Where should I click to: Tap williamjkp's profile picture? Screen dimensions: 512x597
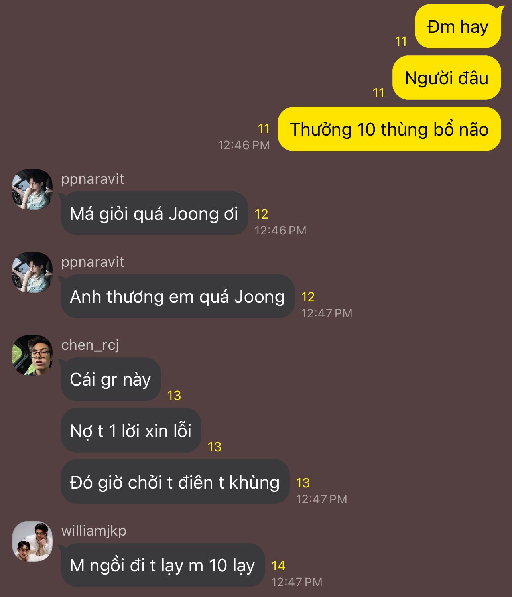(32, 541)
